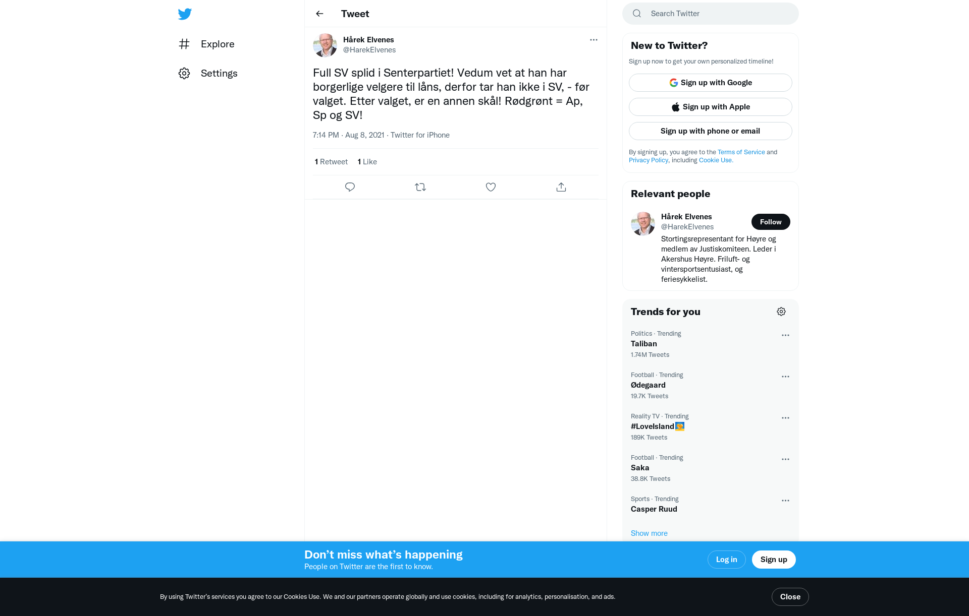Image resolution: width=969 pixels, height=616 pixels.
Task: Sign up with Apple
Action: pyautogui.click(x=710, y=107)
